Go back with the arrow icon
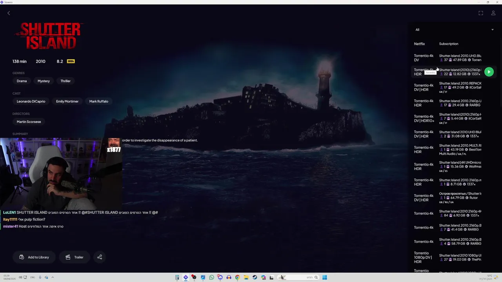The height and width of the screenshot is (282, 502). (x=9, y=13)
